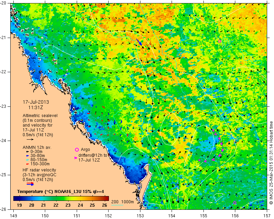Click the '0-30m' depth label
This screenshot has height=219, width=274.
point(36,152)
